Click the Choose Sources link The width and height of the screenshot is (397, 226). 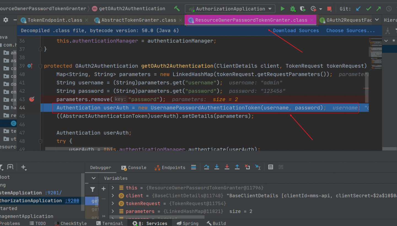coord(350,31)
